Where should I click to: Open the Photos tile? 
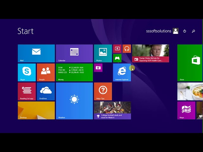click(103, 54)
